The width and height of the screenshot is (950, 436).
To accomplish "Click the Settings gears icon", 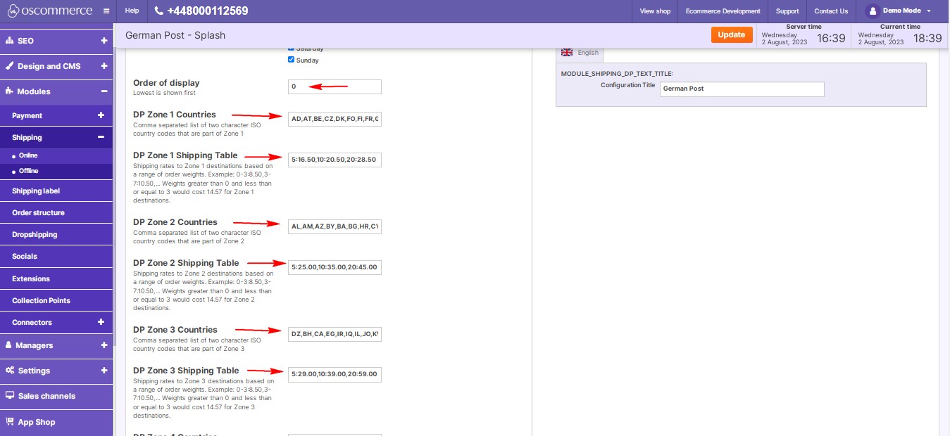I will point(10,371).
